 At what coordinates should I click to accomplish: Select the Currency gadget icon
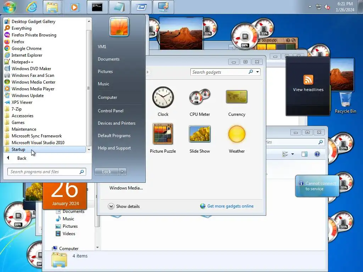pyautogui.click(x=236, y=97)
